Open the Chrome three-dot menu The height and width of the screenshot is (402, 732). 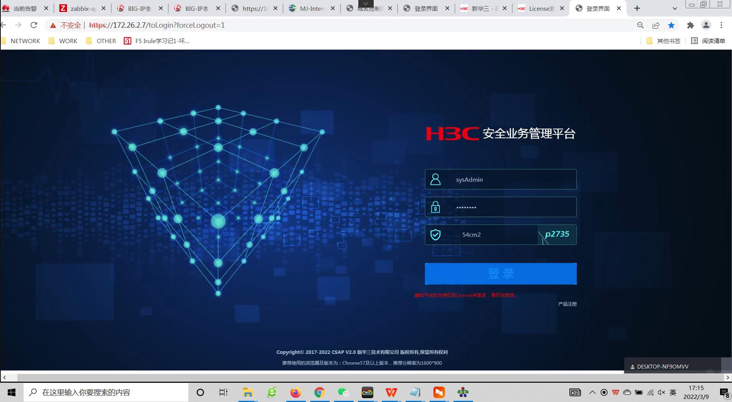(x=722, y=25)
